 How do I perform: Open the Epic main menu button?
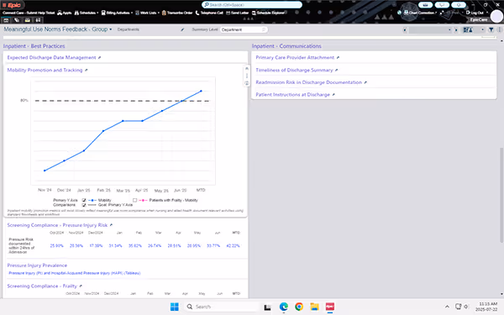(12, 5)
